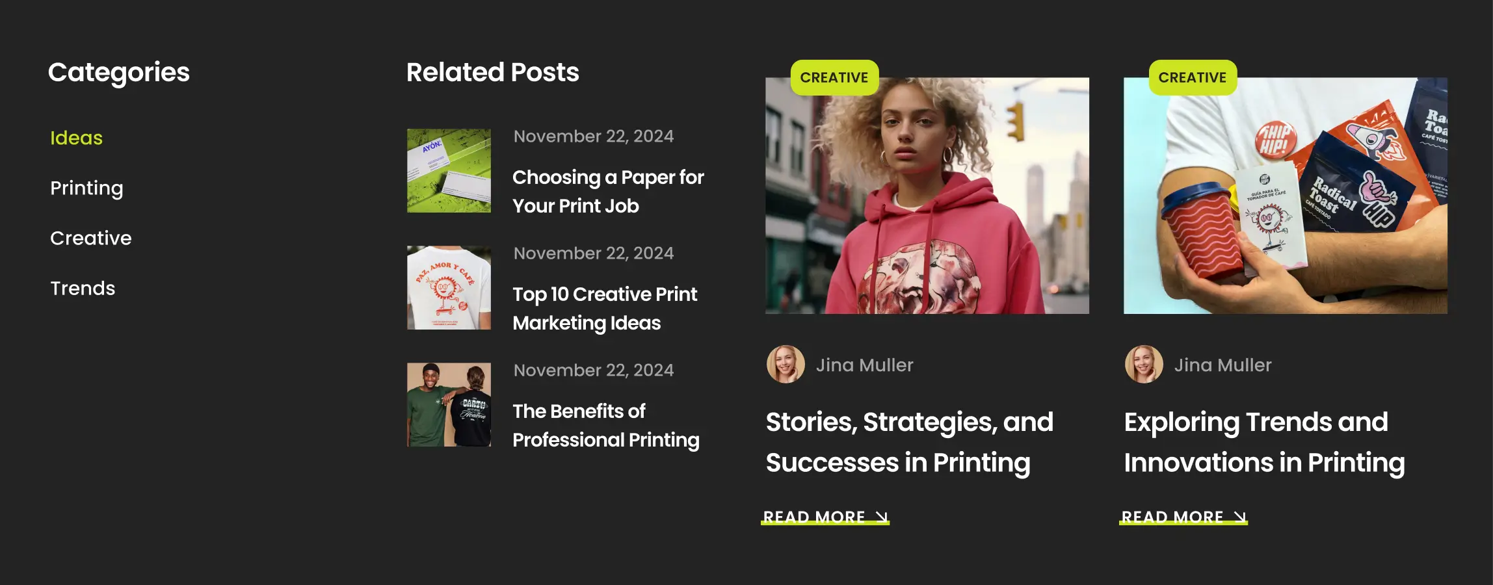Go to the Creative category link
Image resolution: width=1493 pixels, height=585 pixels.
pyautogui.click(x=91, y=238)
